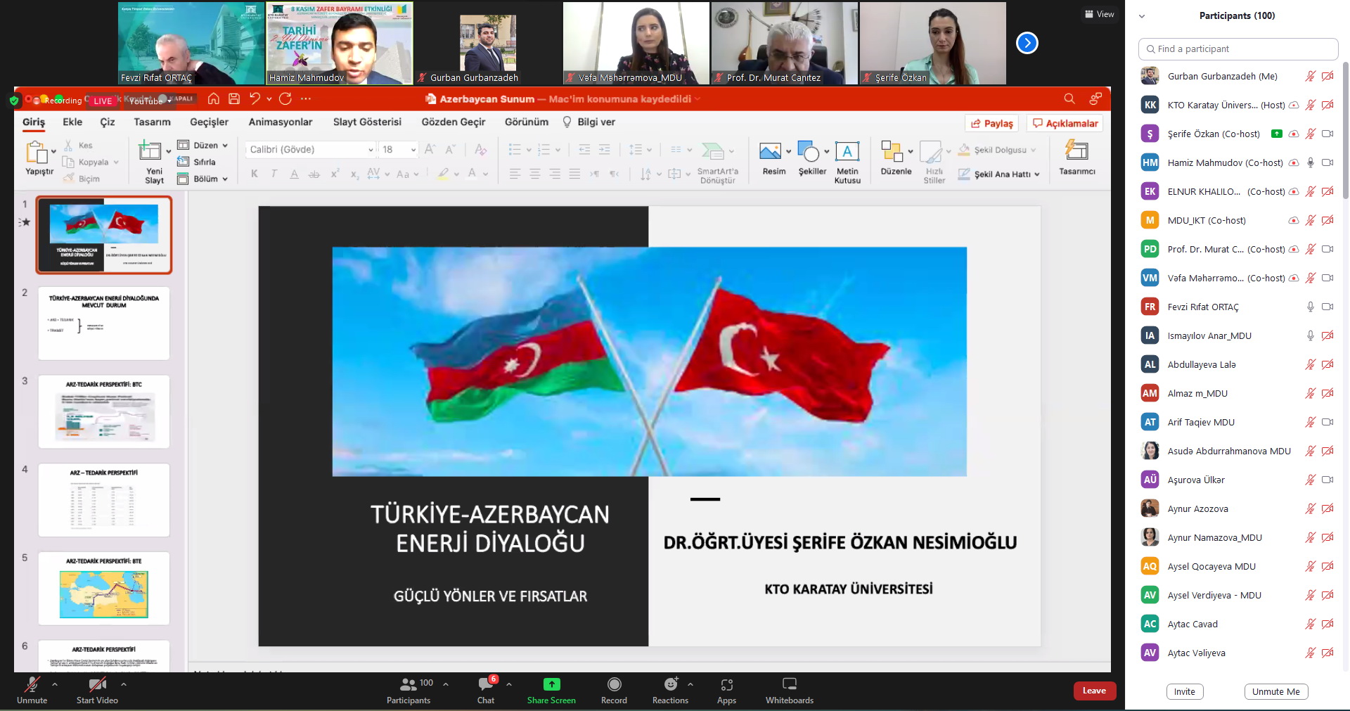Insert Resim picture icon
This screenshot has height=711, width=1350.
770,151
